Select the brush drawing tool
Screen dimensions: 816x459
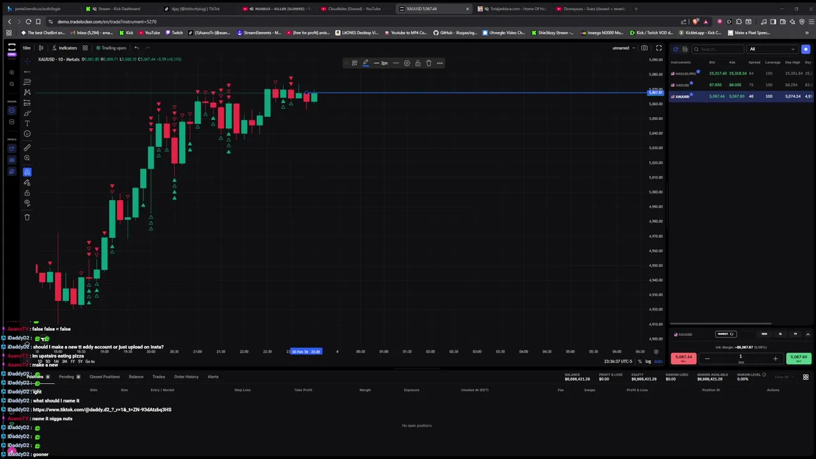point(27,113)
